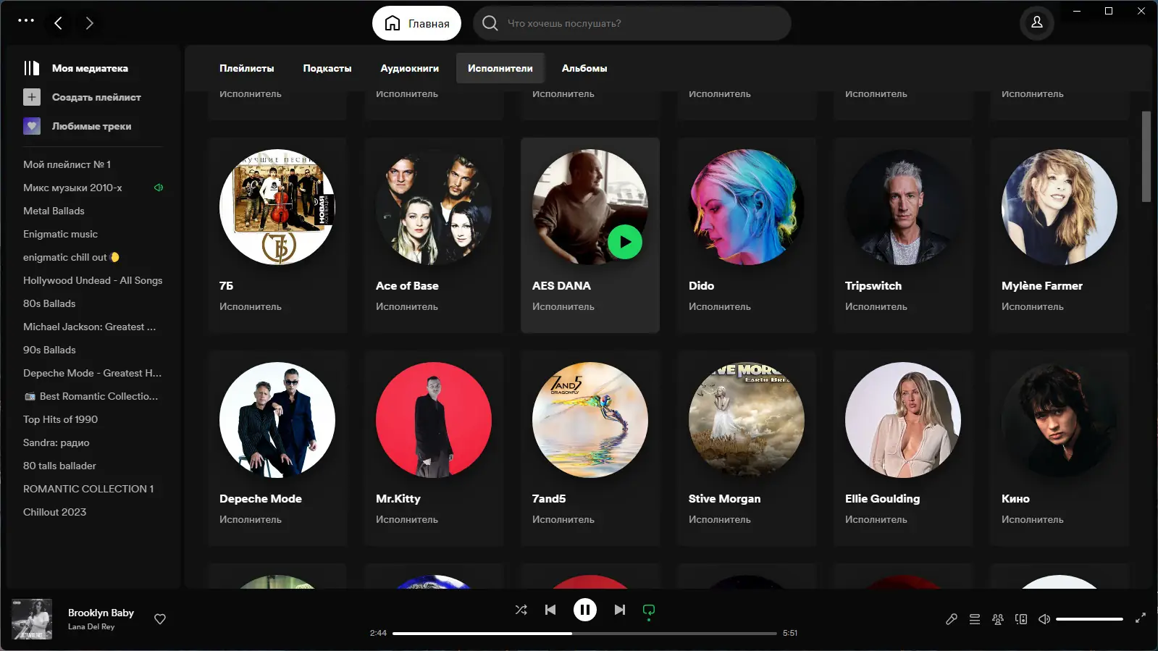Switch to the Аудиокниги tab
The height and width of the screenshot is (651, 1158).
[x=410, y=68]
